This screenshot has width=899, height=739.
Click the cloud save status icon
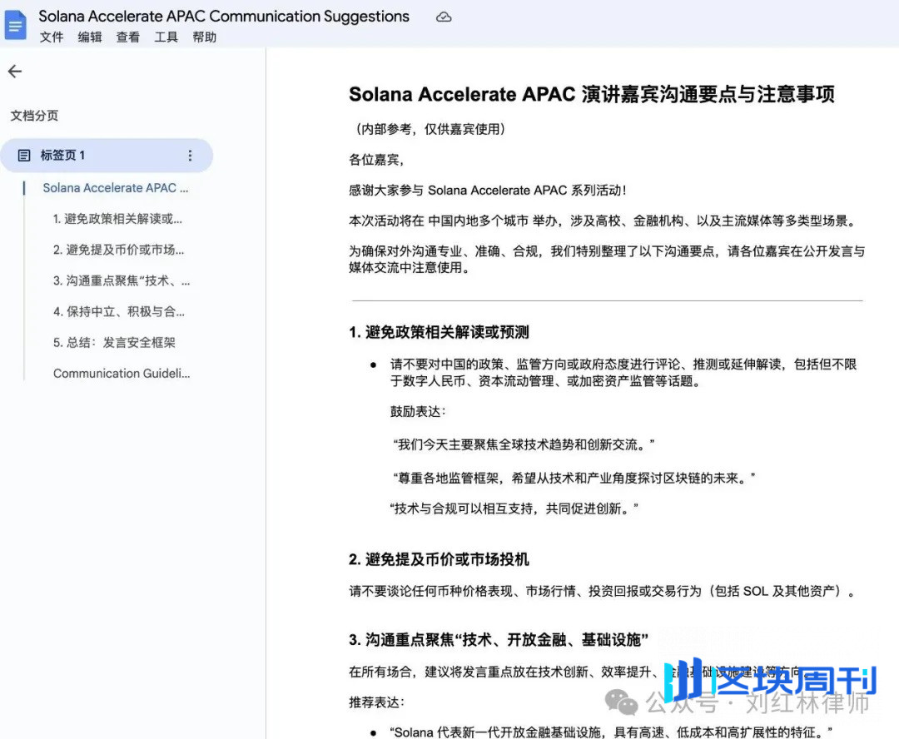click(444, 16)
